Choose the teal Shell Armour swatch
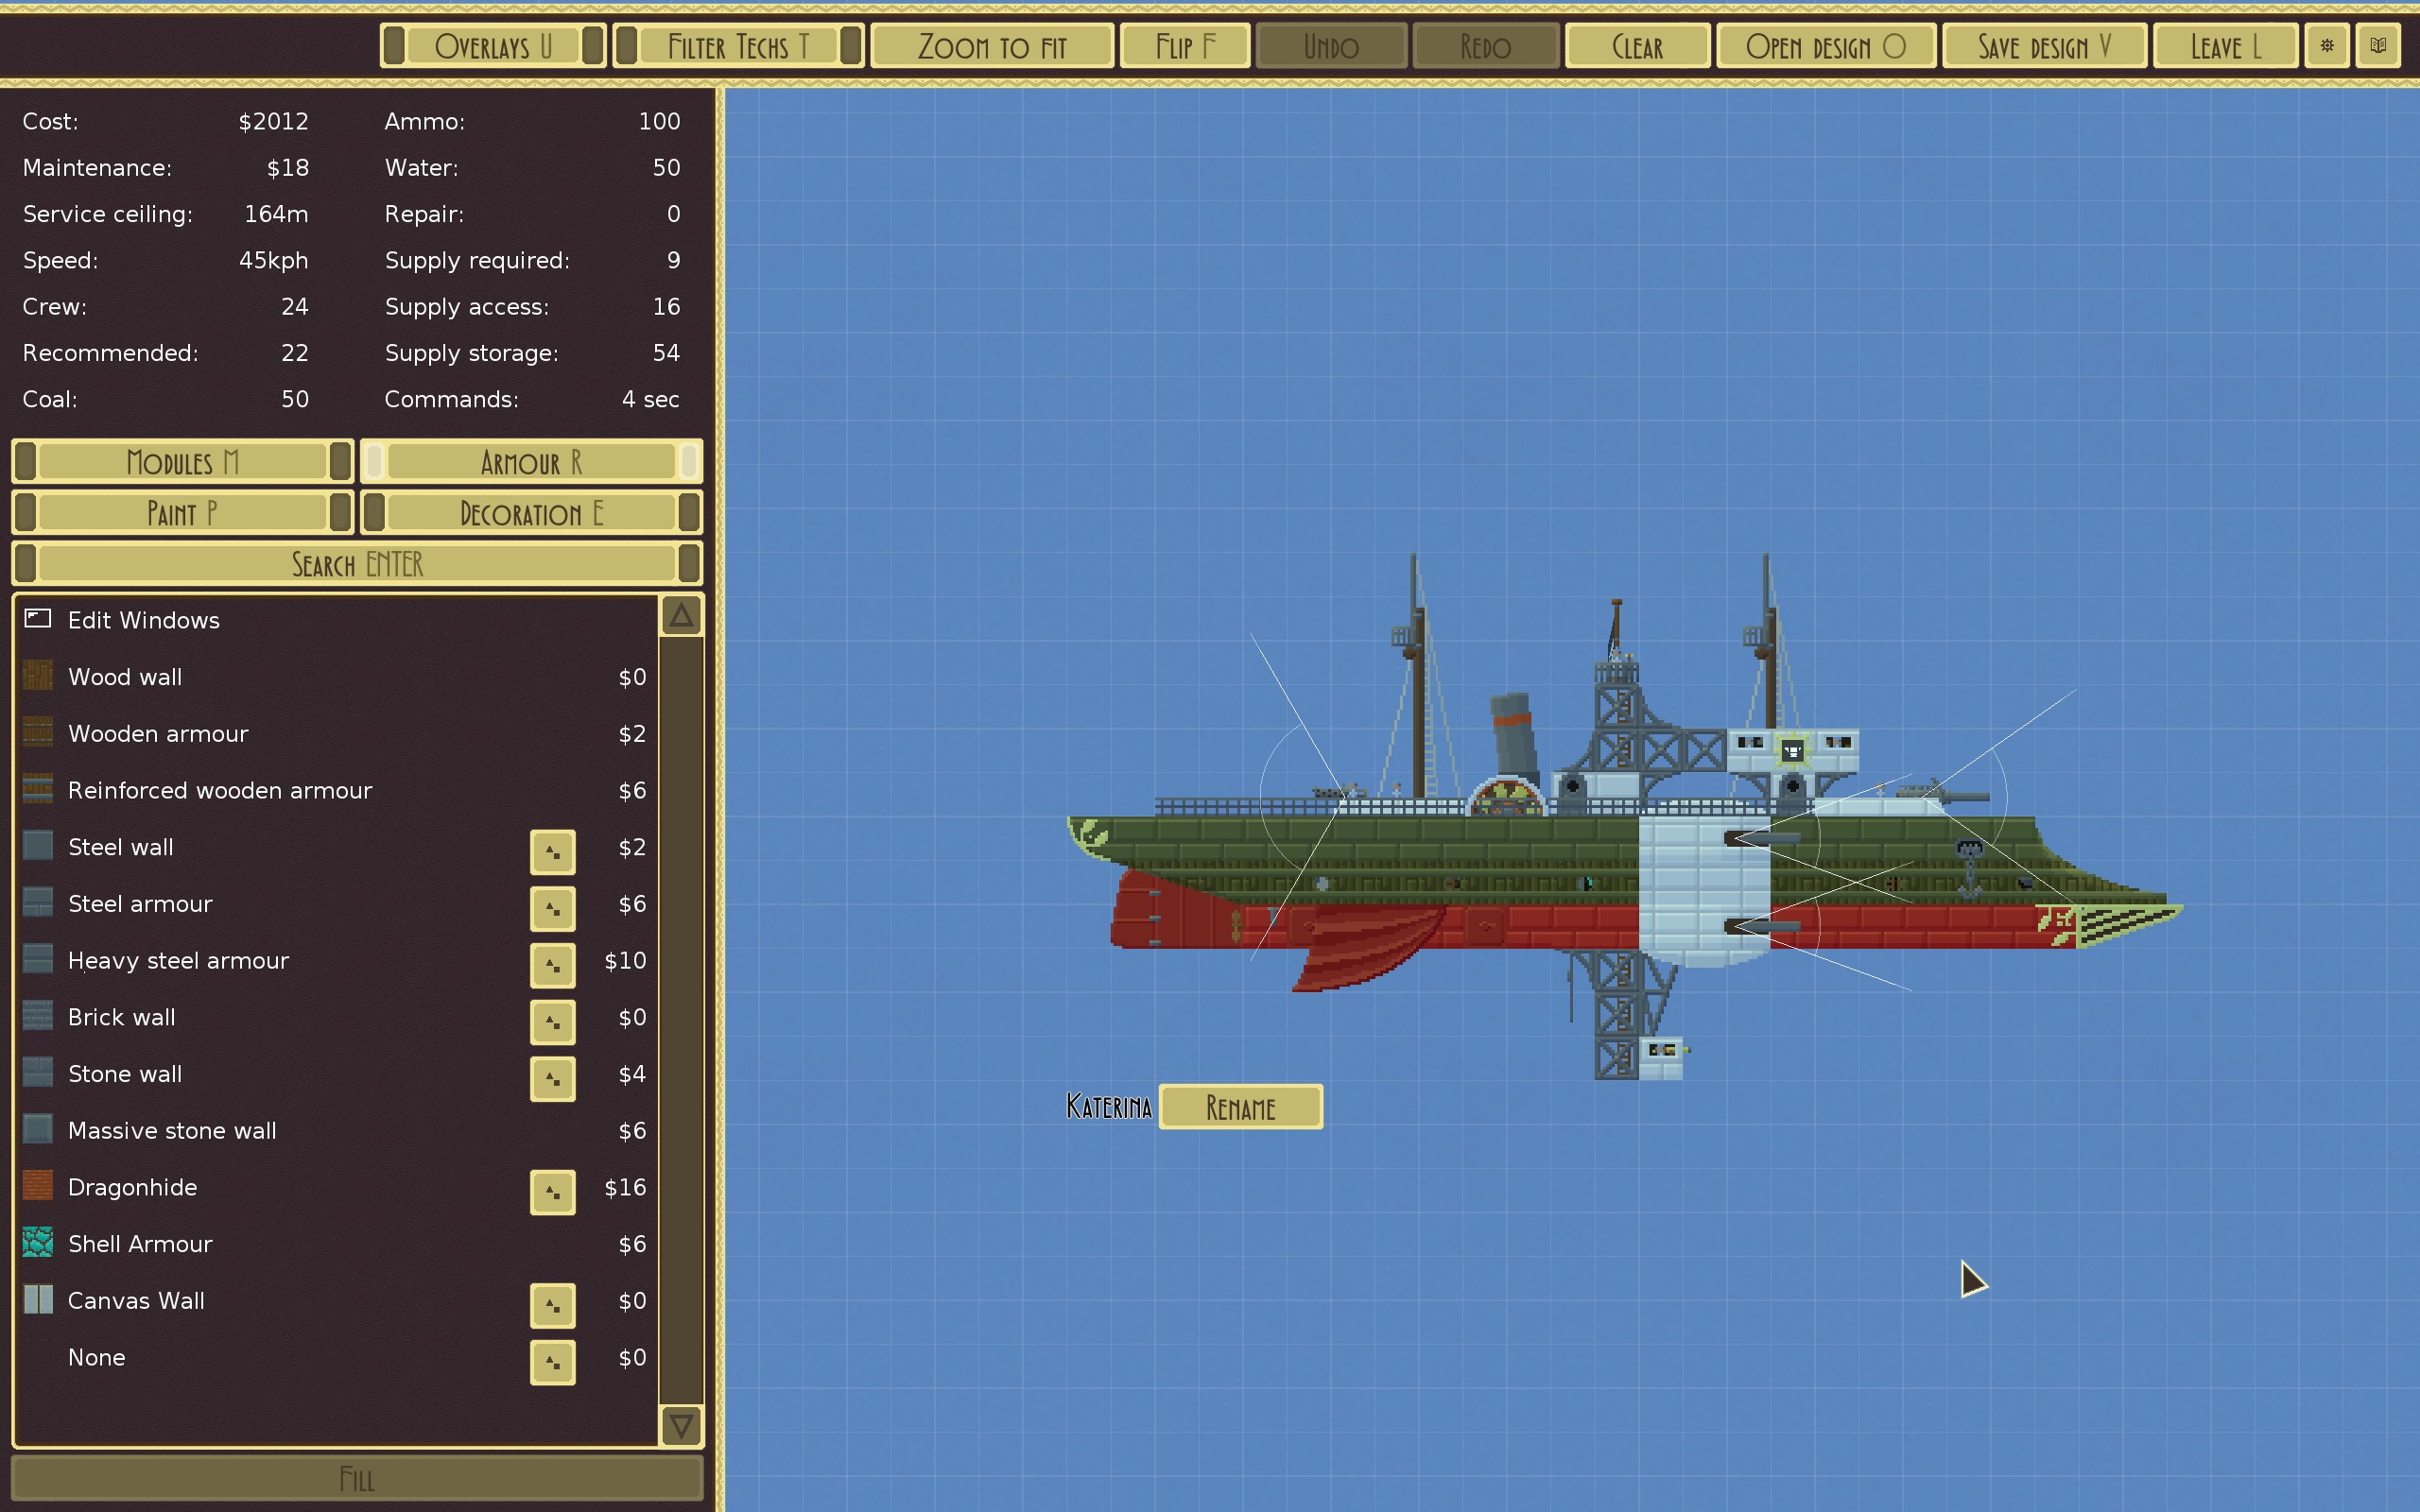 coord(38,1243)
